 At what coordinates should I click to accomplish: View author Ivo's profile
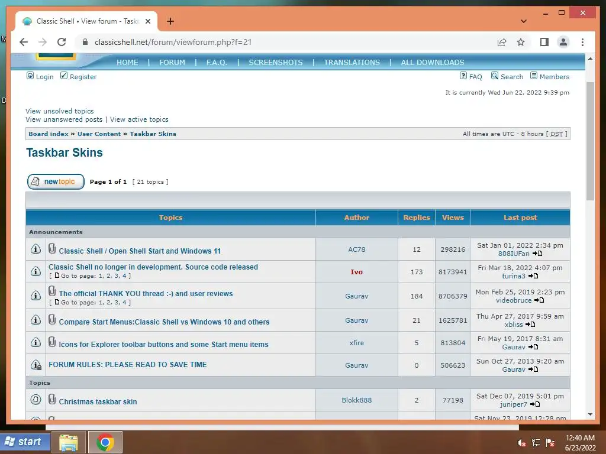(356, 272)
